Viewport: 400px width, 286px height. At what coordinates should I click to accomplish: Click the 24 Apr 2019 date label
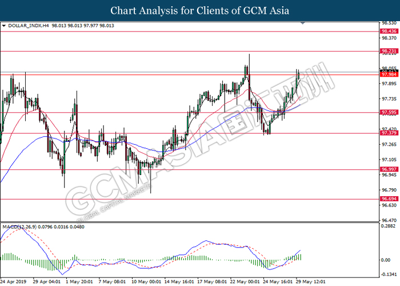[x=14, y=281]
